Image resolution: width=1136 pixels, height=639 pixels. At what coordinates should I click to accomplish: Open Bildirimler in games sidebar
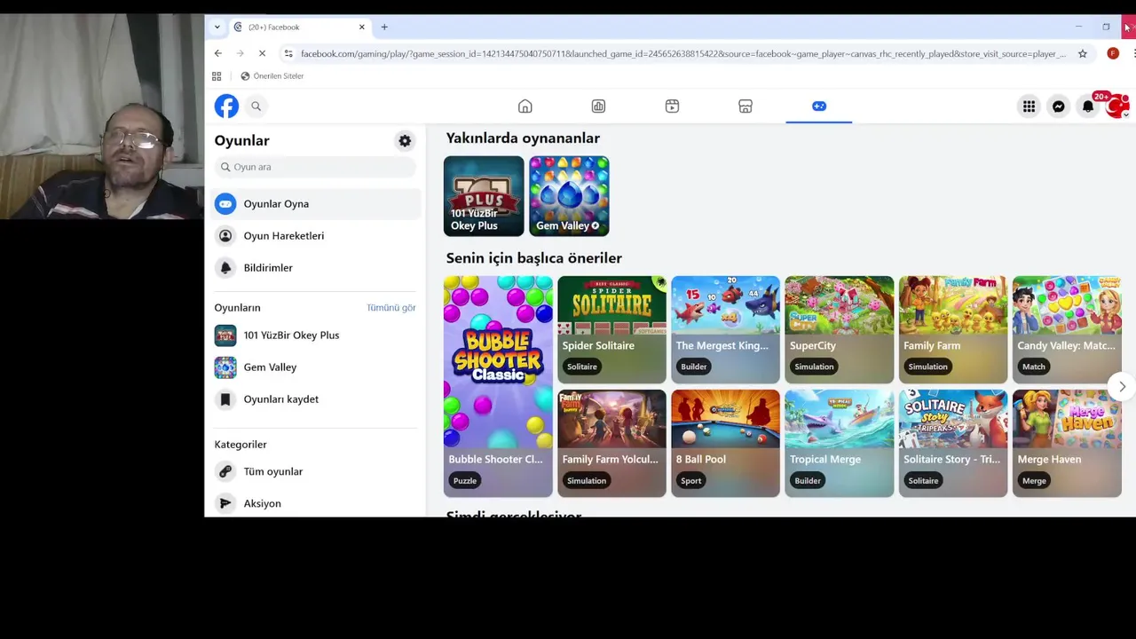317,268
